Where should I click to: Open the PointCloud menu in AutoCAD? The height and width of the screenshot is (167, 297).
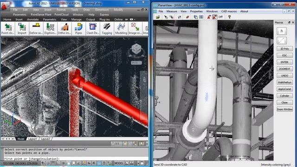point(61,14)
